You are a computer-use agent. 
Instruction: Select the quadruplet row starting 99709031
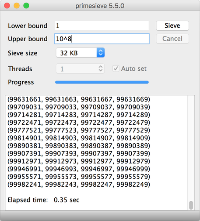point(79,107)
